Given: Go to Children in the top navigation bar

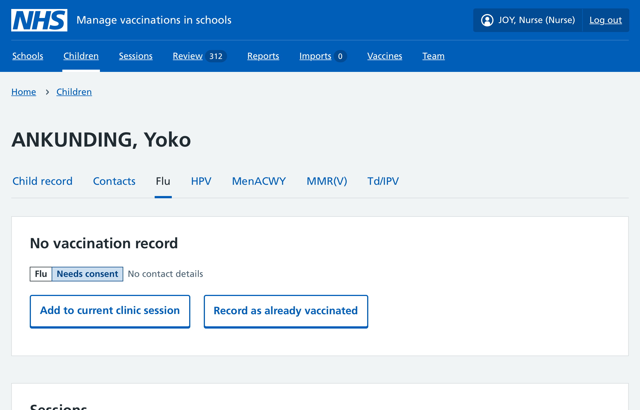Looking at the screenshot, I should coord(81,56).
